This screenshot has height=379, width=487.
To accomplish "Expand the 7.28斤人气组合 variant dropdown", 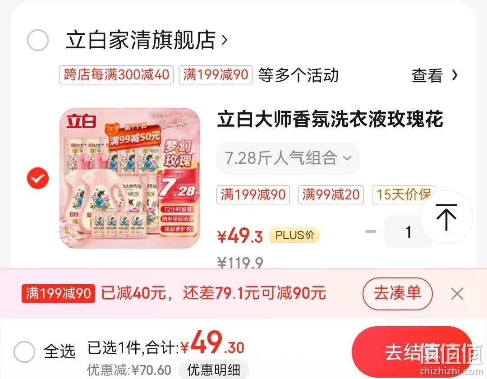I will tap(288, 158).
